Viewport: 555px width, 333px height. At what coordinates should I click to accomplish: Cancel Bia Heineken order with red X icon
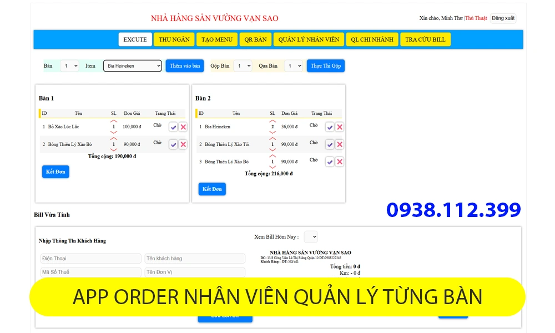(x=339, y=127)
